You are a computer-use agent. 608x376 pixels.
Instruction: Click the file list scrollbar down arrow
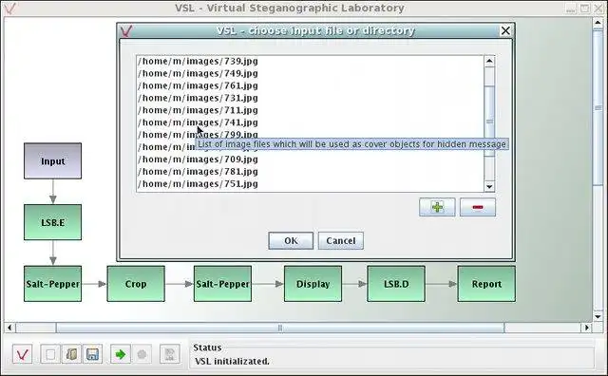coord(489,186)
